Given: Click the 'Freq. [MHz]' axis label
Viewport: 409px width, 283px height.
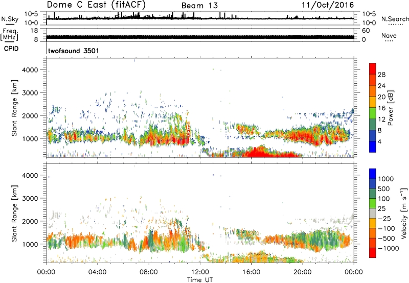Looking at the screenshot, I should click(9, 35).
